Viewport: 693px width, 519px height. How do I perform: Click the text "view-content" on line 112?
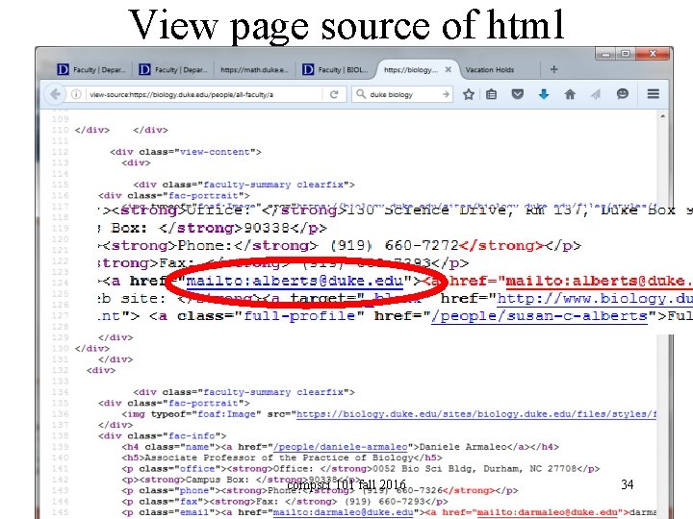(x=216, y=152)
